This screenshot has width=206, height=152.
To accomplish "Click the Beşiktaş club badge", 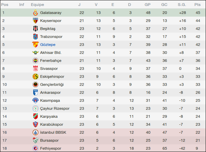I will point(35,29).
